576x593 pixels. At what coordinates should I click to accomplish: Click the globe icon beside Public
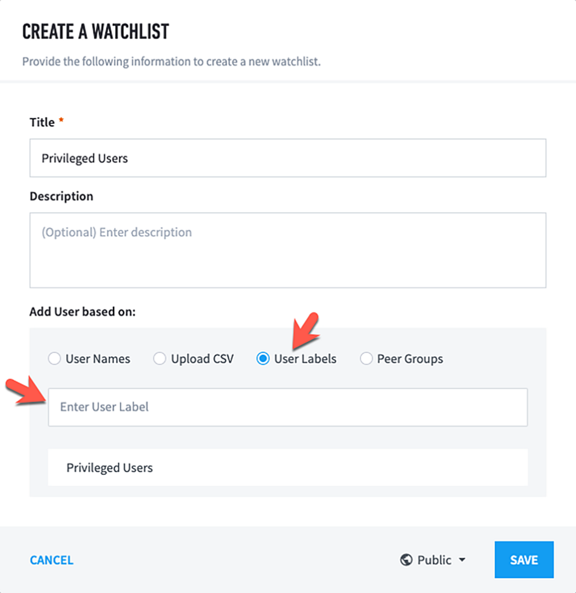pos(407,560)
